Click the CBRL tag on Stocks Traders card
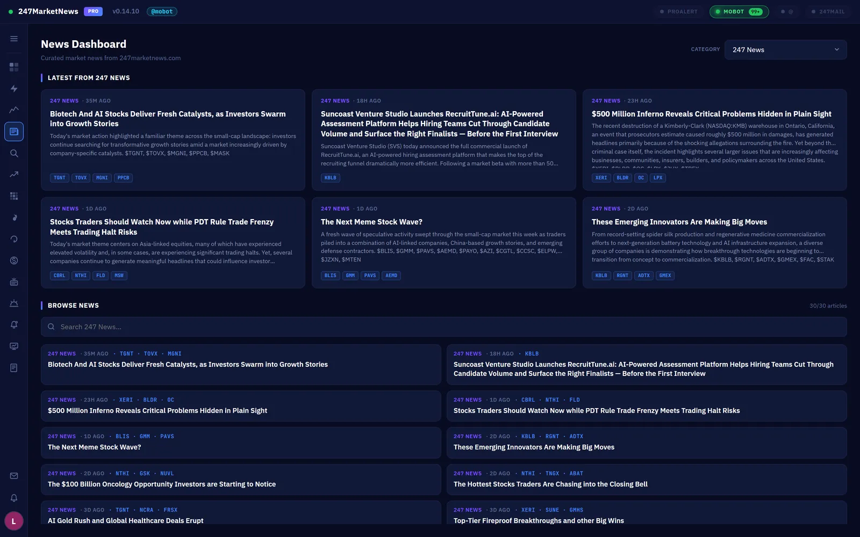This screenshot has width=860, height=537. click(x=60, y=275)
